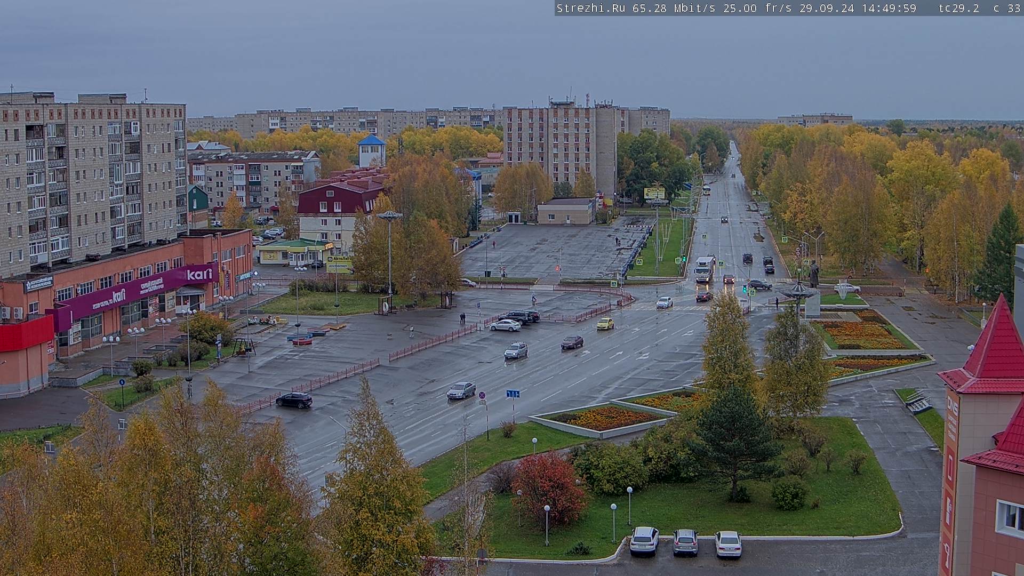Click the DNS sign on the red-roofed building

click(952, 405)
